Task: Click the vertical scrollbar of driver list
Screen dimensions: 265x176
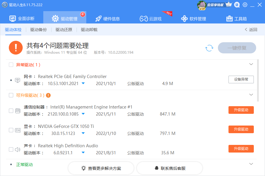Action: (x=258, y=80)
